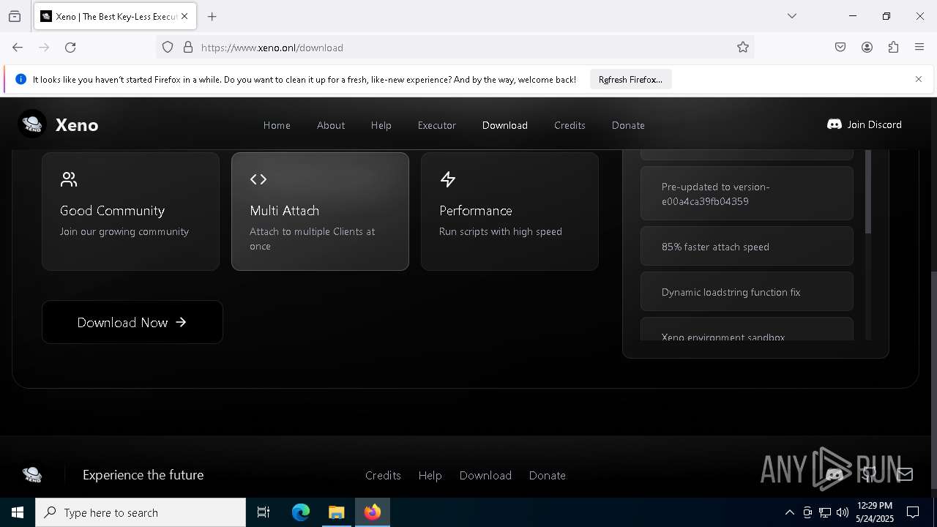Click the footer Xeno logo icon

pyautogui.click(x=32, y=475)
